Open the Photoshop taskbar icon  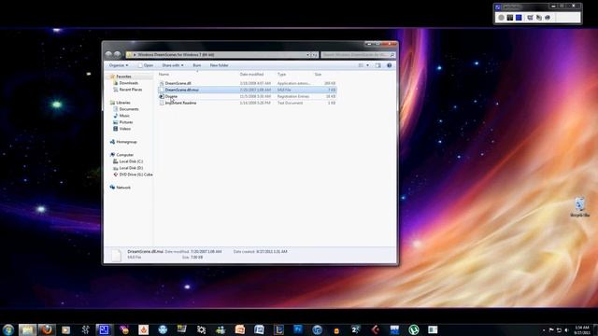(298, 329)
